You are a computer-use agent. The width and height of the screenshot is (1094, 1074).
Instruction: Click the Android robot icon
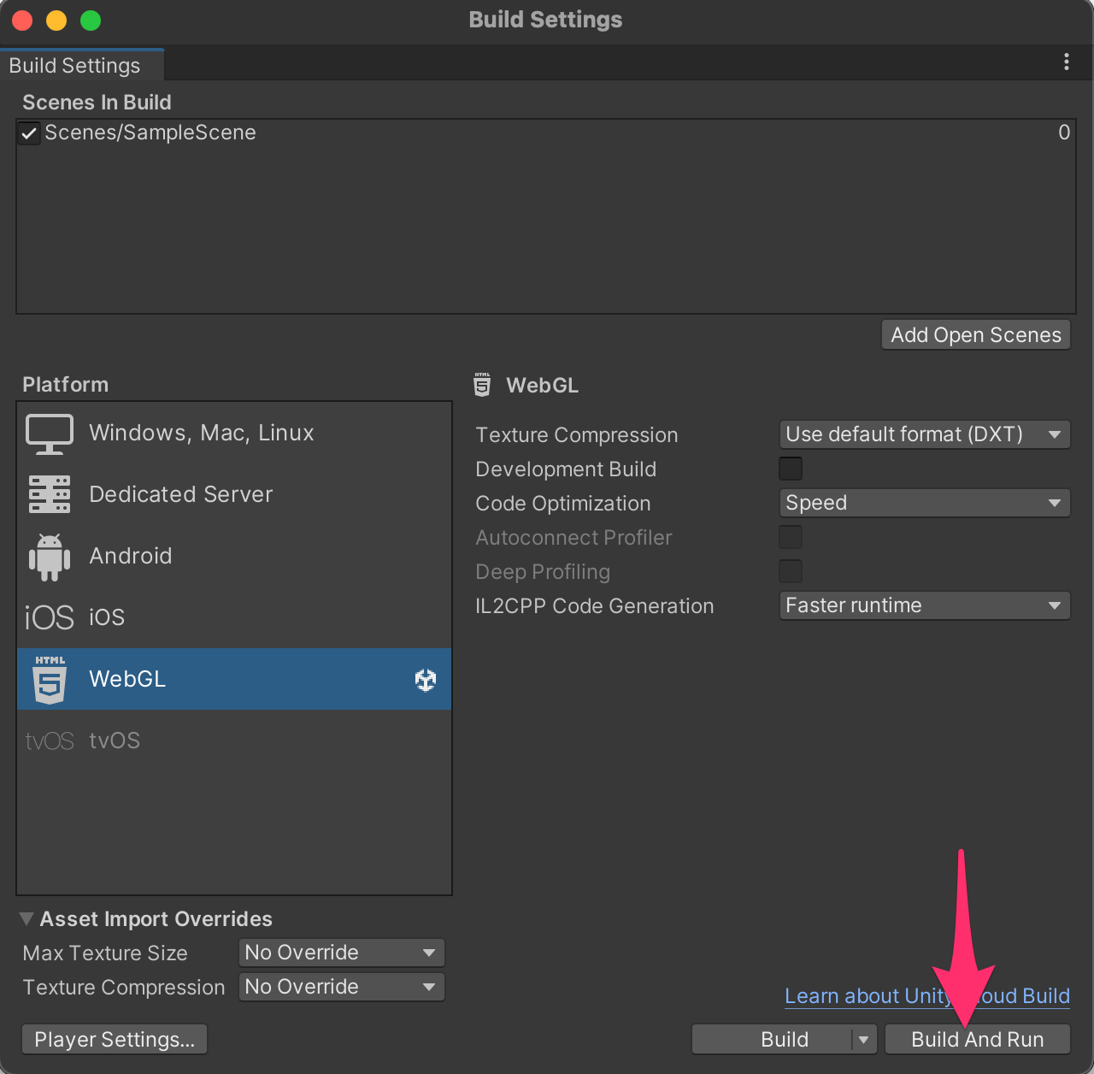point(50,557)
